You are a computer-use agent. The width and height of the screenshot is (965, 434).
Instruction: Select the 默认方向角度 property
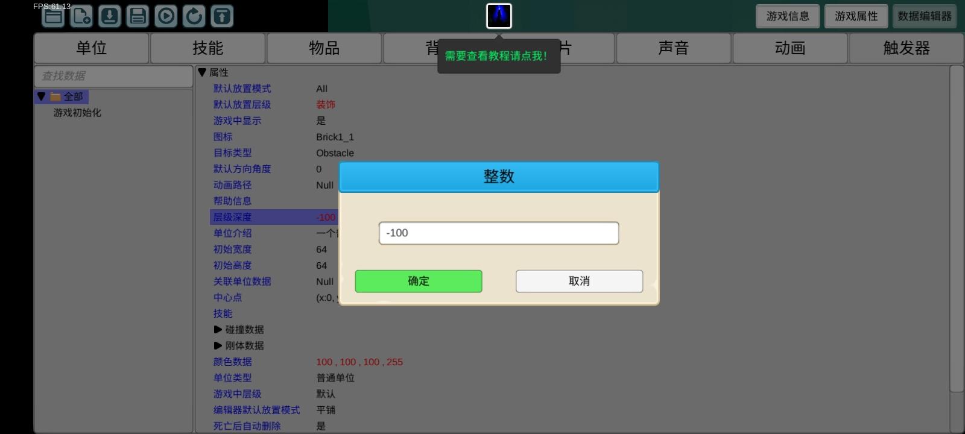242,169
